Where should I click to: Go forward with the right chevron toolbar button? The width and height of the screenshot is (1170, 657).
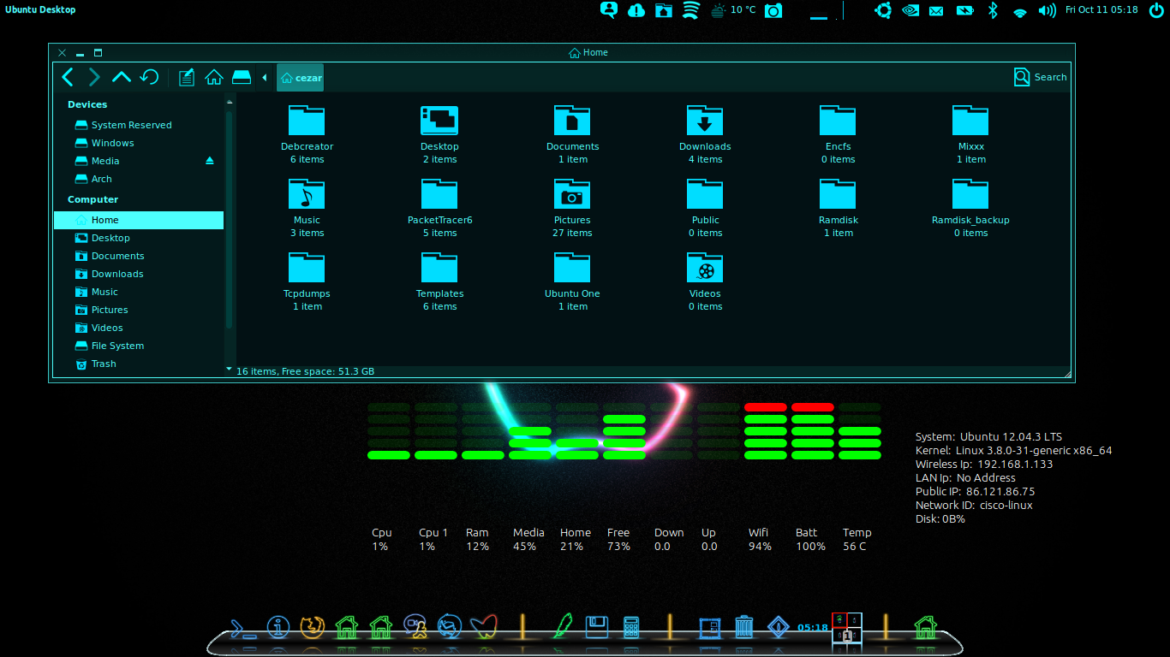(94, 77)
